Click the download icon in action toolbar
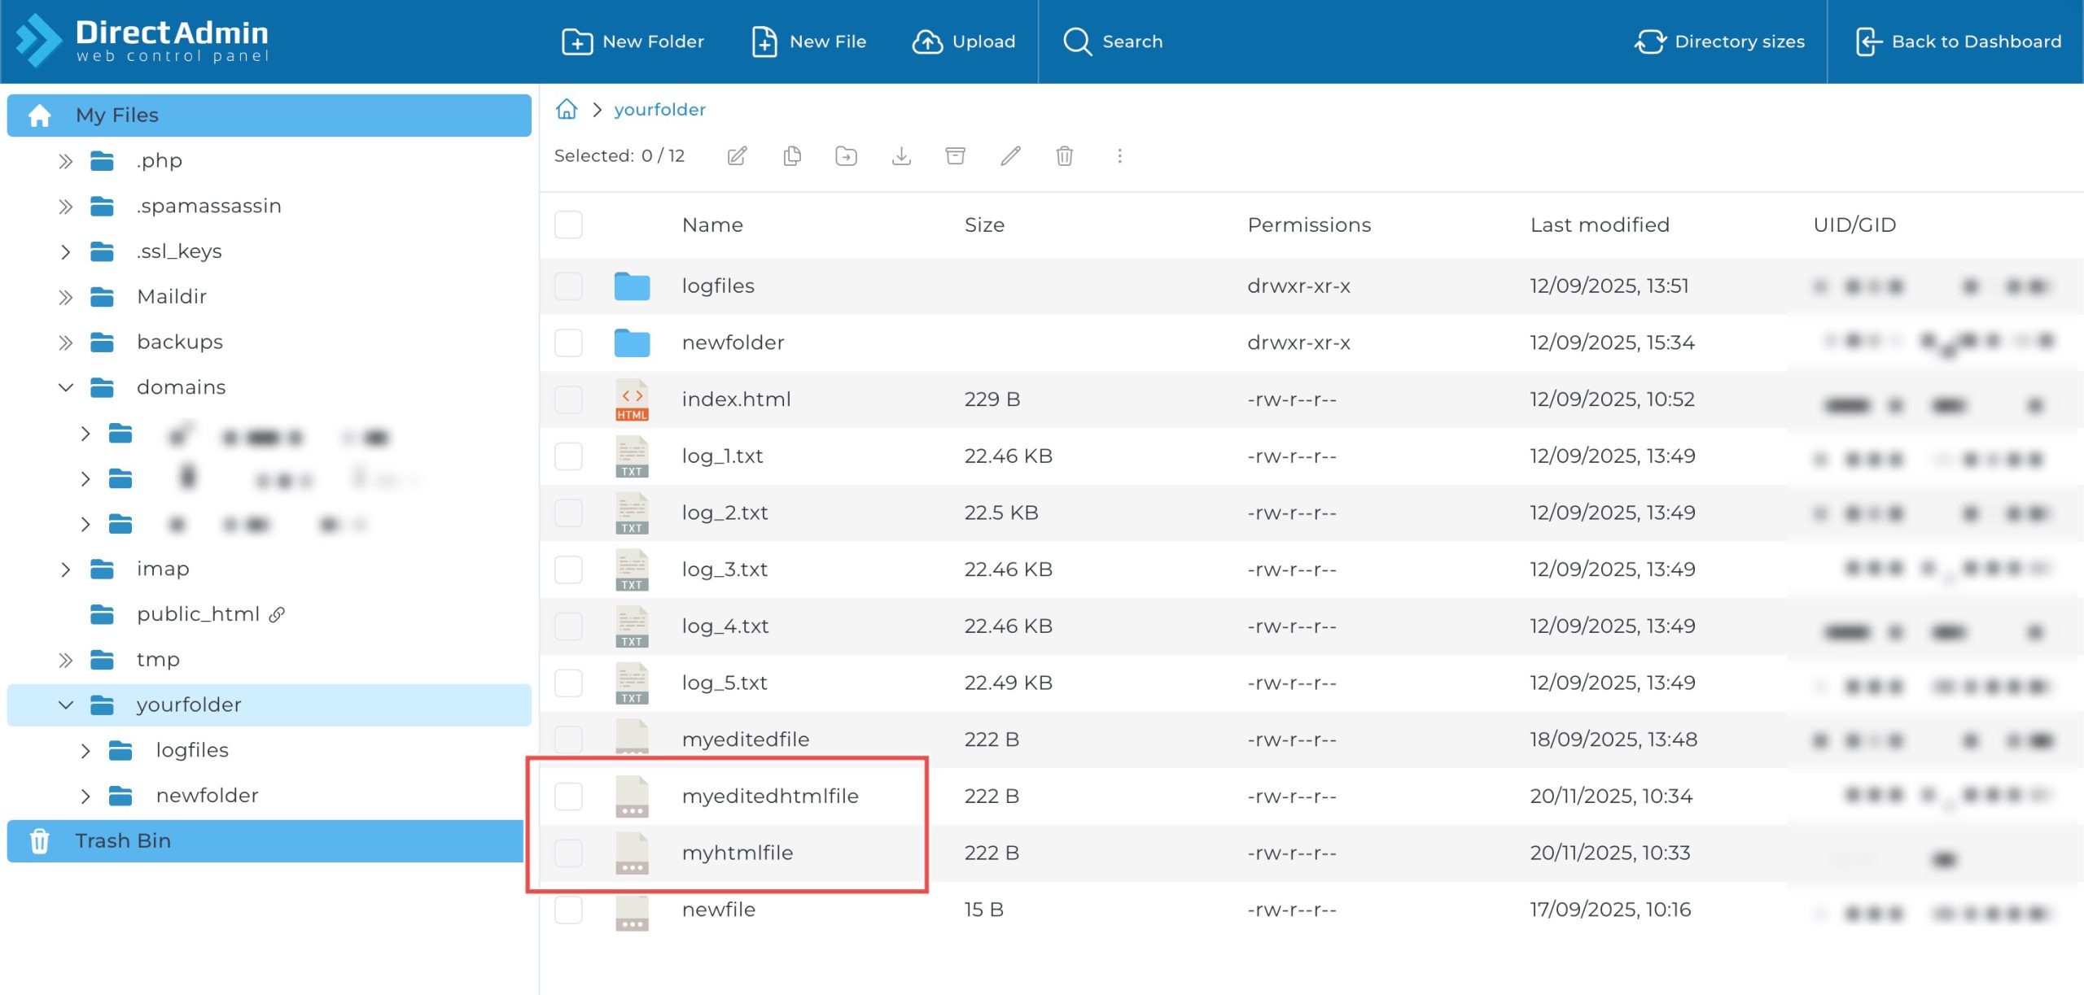This screenshot has width=2084, height=995. tap(901, 155)
